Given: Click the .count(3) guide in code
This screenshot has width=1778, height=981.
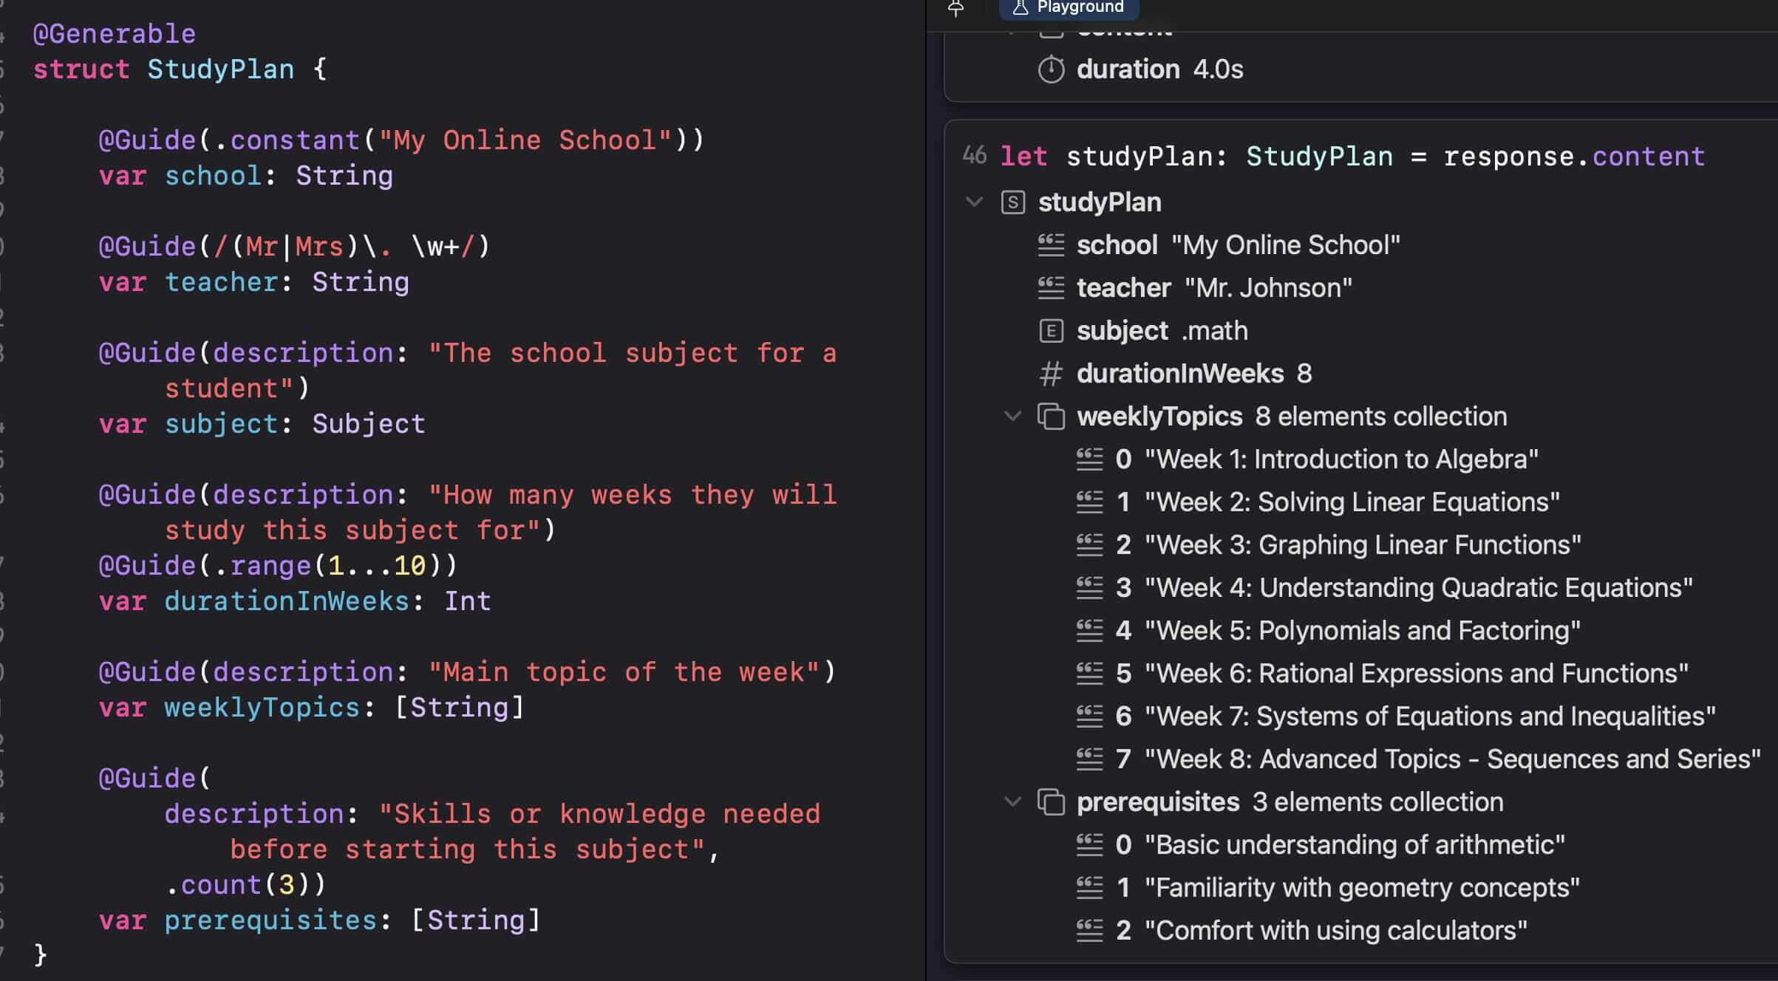Looking at the screenshot, I should coord(245,885).
